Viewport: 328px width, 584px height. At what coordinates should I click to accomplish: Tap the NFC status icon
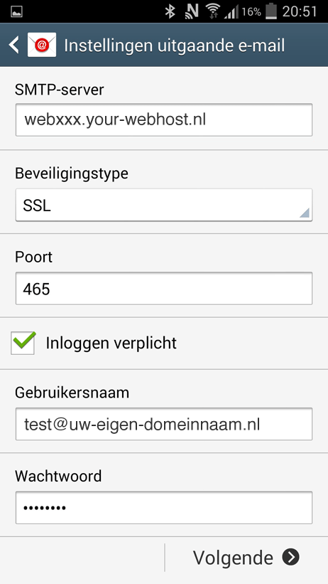(192, 11)
